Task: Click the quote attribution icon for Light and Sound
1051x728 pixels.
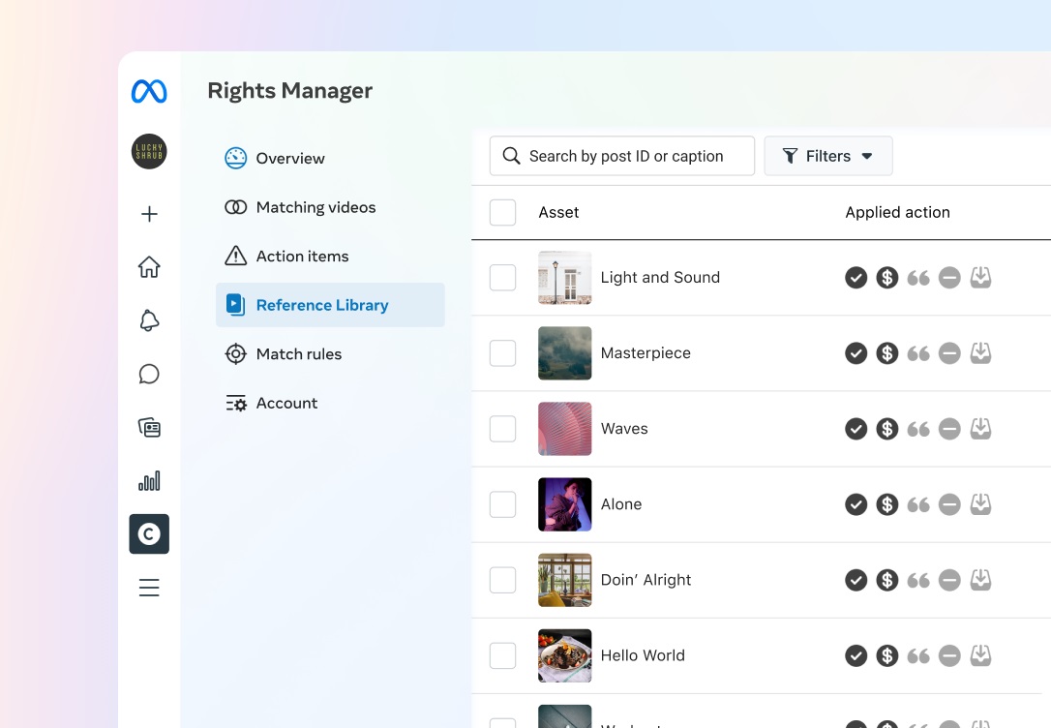Action: [x=918, y=278]
